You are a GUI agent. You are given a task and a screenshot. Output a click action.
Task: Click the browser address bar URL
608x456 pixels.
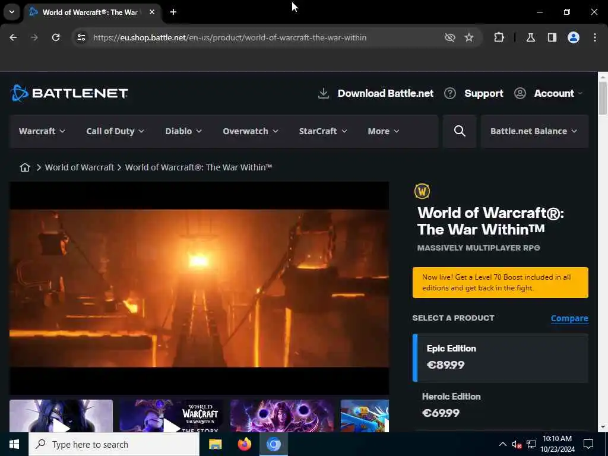[x=230, y=37]
